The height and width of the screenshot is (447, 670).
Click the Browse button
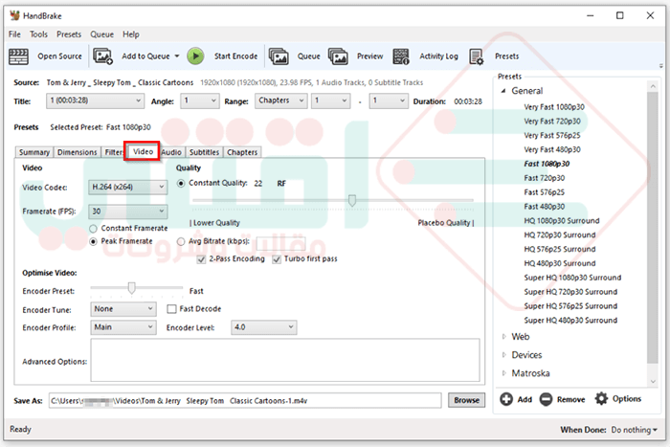click(467, 400)
